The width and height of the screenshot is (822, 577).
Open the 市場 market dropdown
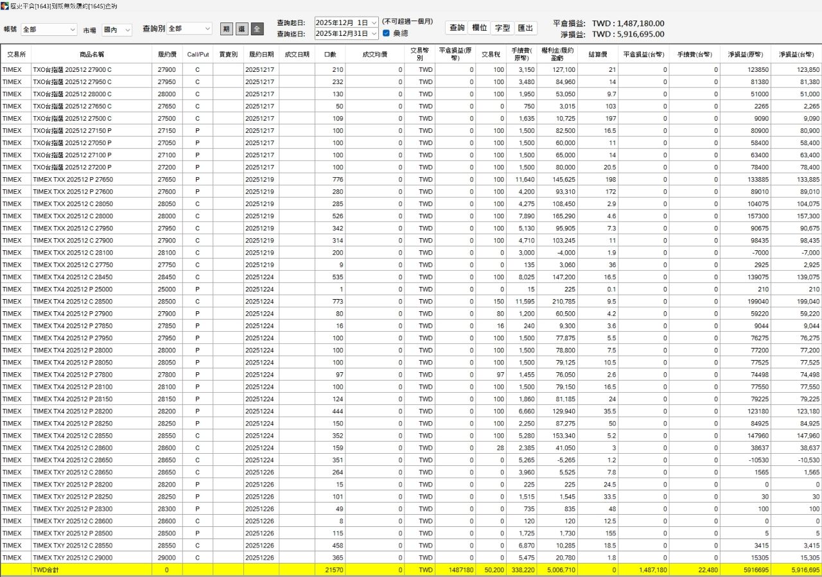pos(116,30)
